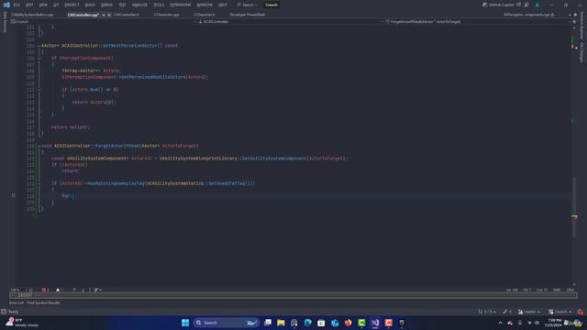Open the master branch dropdown
Viewport: 587px width, 330px height.
(x=529, y=312)
